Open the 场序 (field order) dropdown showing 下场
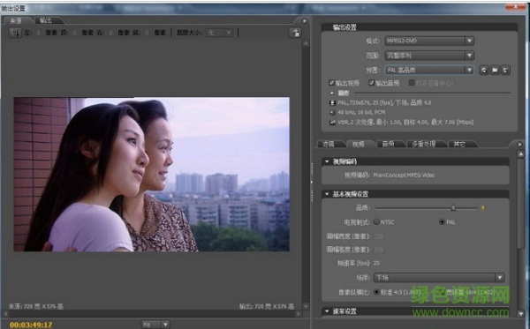The height and width of the screenshot is (329, 530). 439,278
